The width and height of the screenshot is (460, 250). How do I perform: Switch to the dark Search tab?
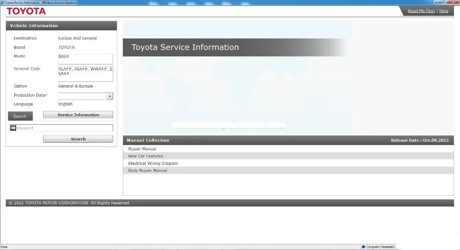pyautogui.click(x=20, y=116)
